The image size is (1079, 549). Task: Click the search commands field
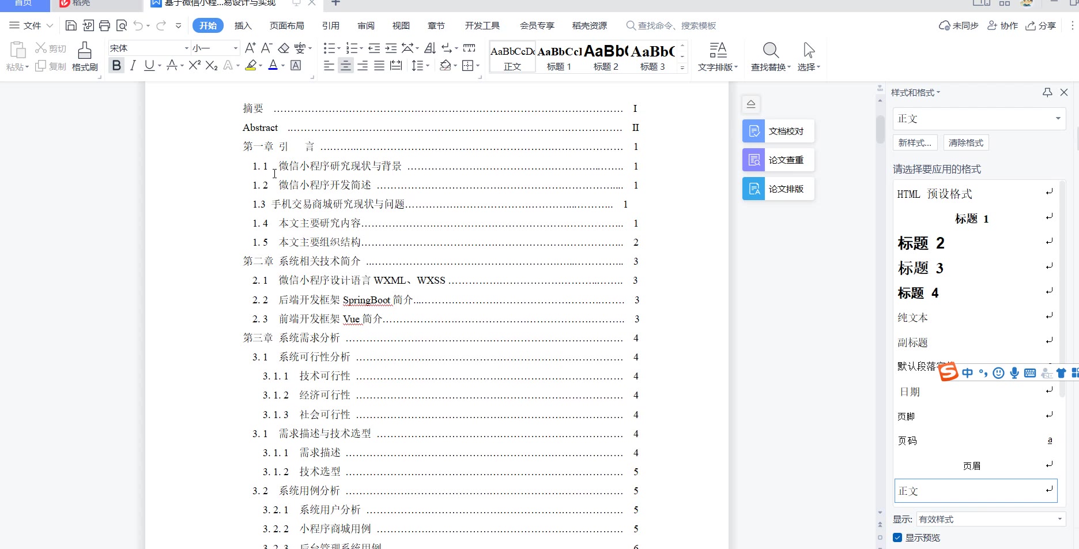[671, 25]
